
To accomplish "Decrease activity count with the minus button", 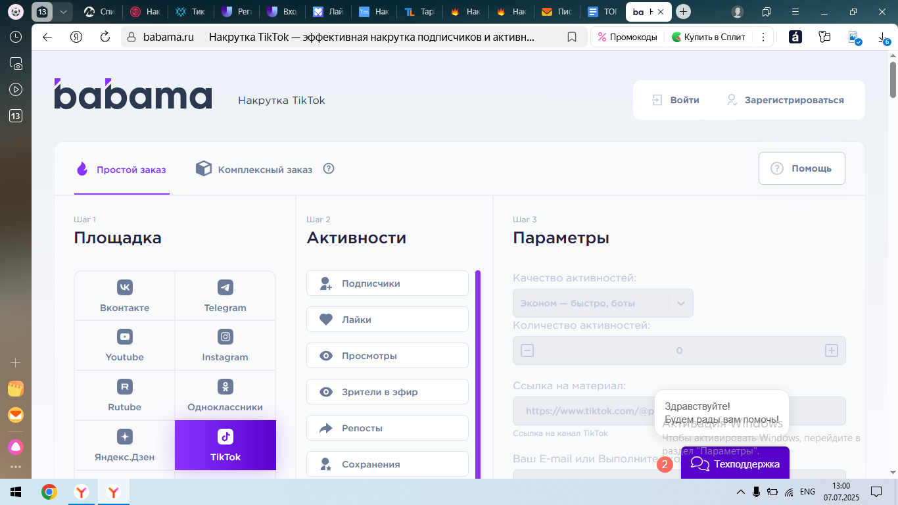I will (x=527, y=350).
